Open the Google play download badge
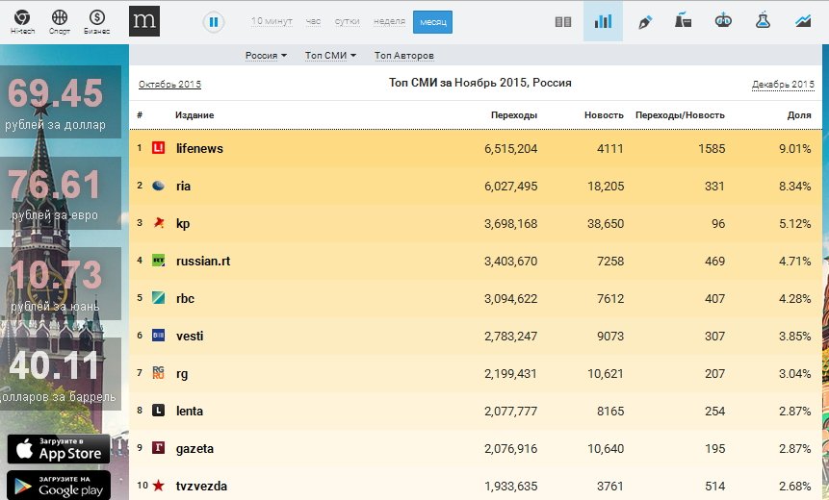Viewport: 829px width, 500px height. 58,486
